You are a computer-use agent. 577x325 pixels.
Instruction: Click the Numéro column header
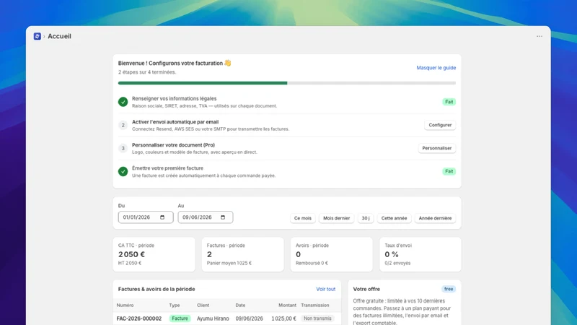click(125, 305)
